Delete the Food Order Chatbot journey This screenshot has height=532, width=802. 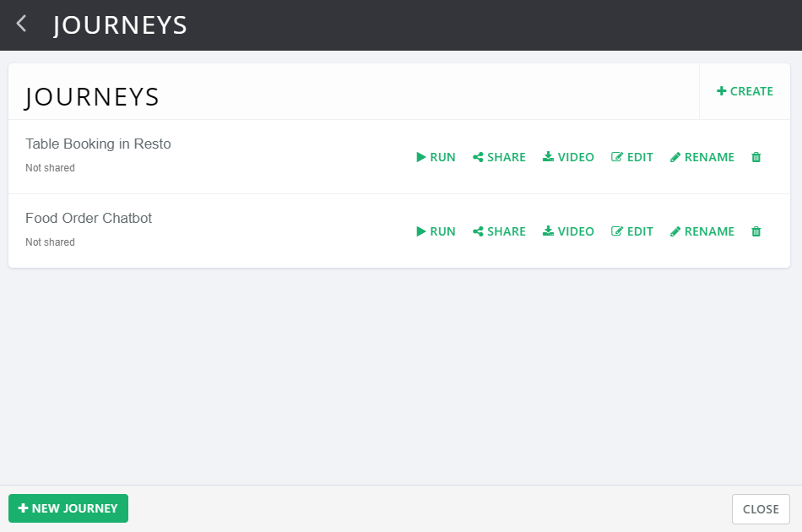point(756,231)
